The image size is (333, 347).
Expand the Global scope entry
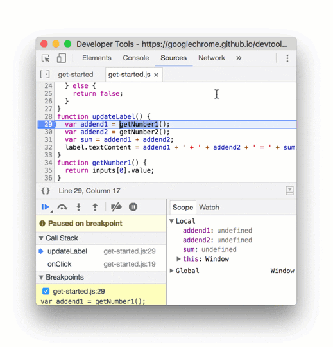[171, 271]
